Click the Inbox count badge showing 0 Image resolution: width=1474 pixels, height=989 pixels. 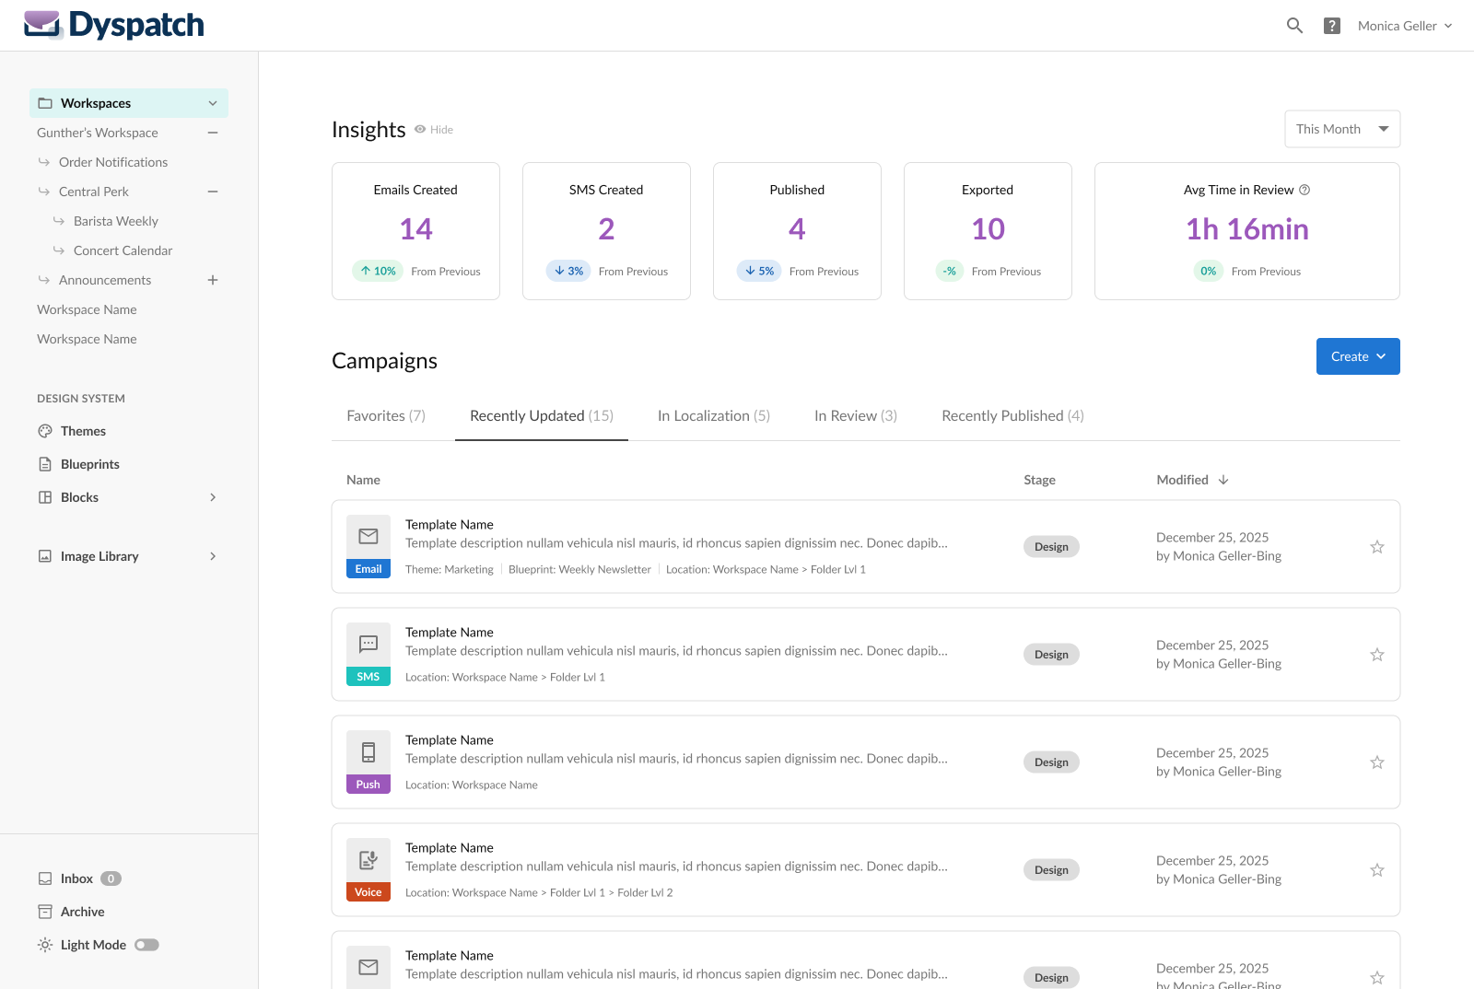click(x=111, y=878)
